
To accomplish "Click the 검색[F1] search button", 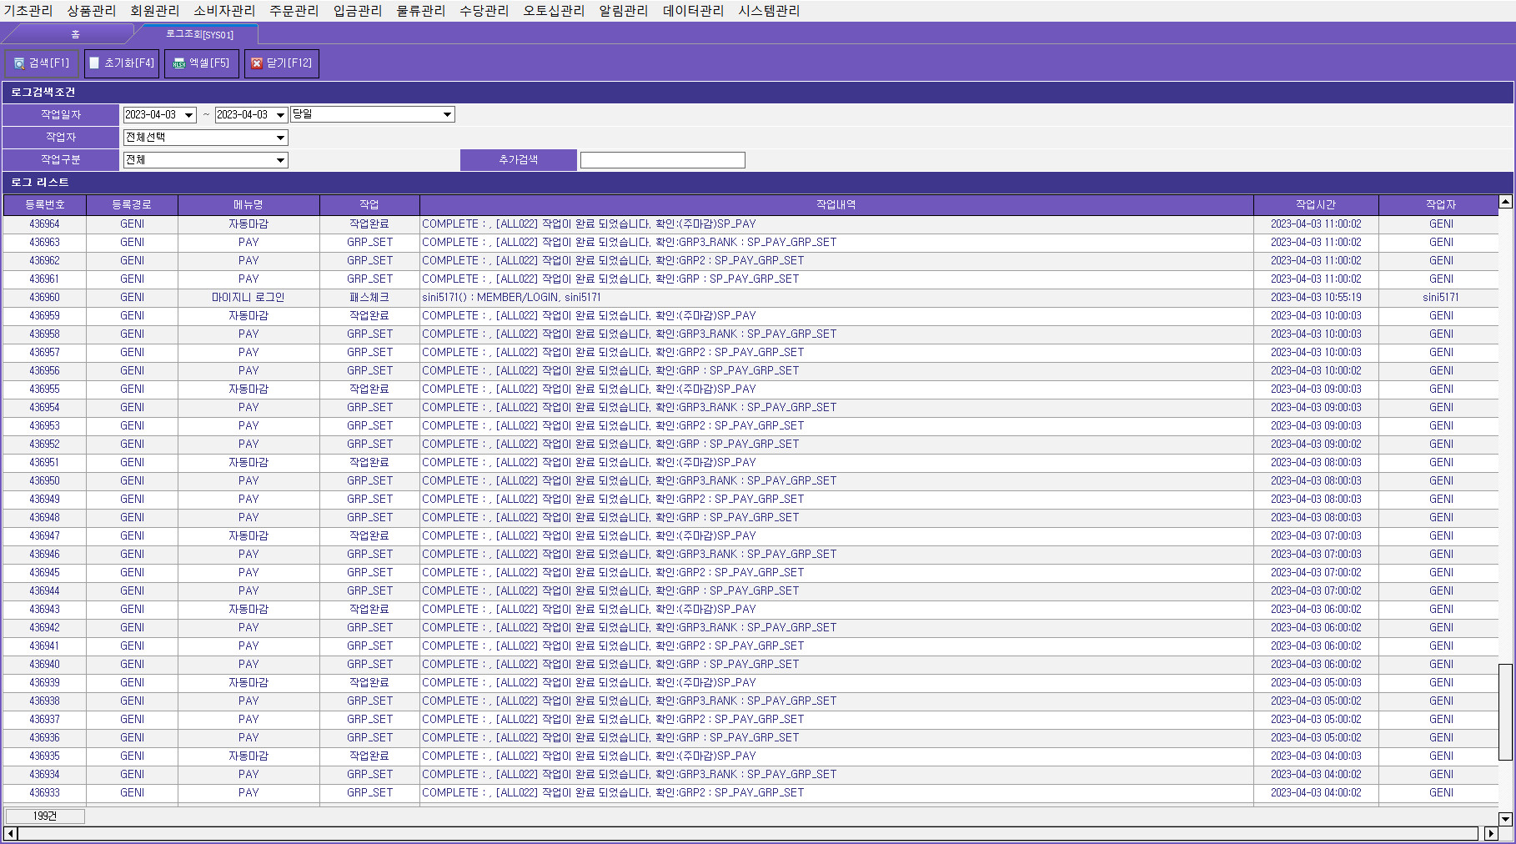I will (42, 63).
